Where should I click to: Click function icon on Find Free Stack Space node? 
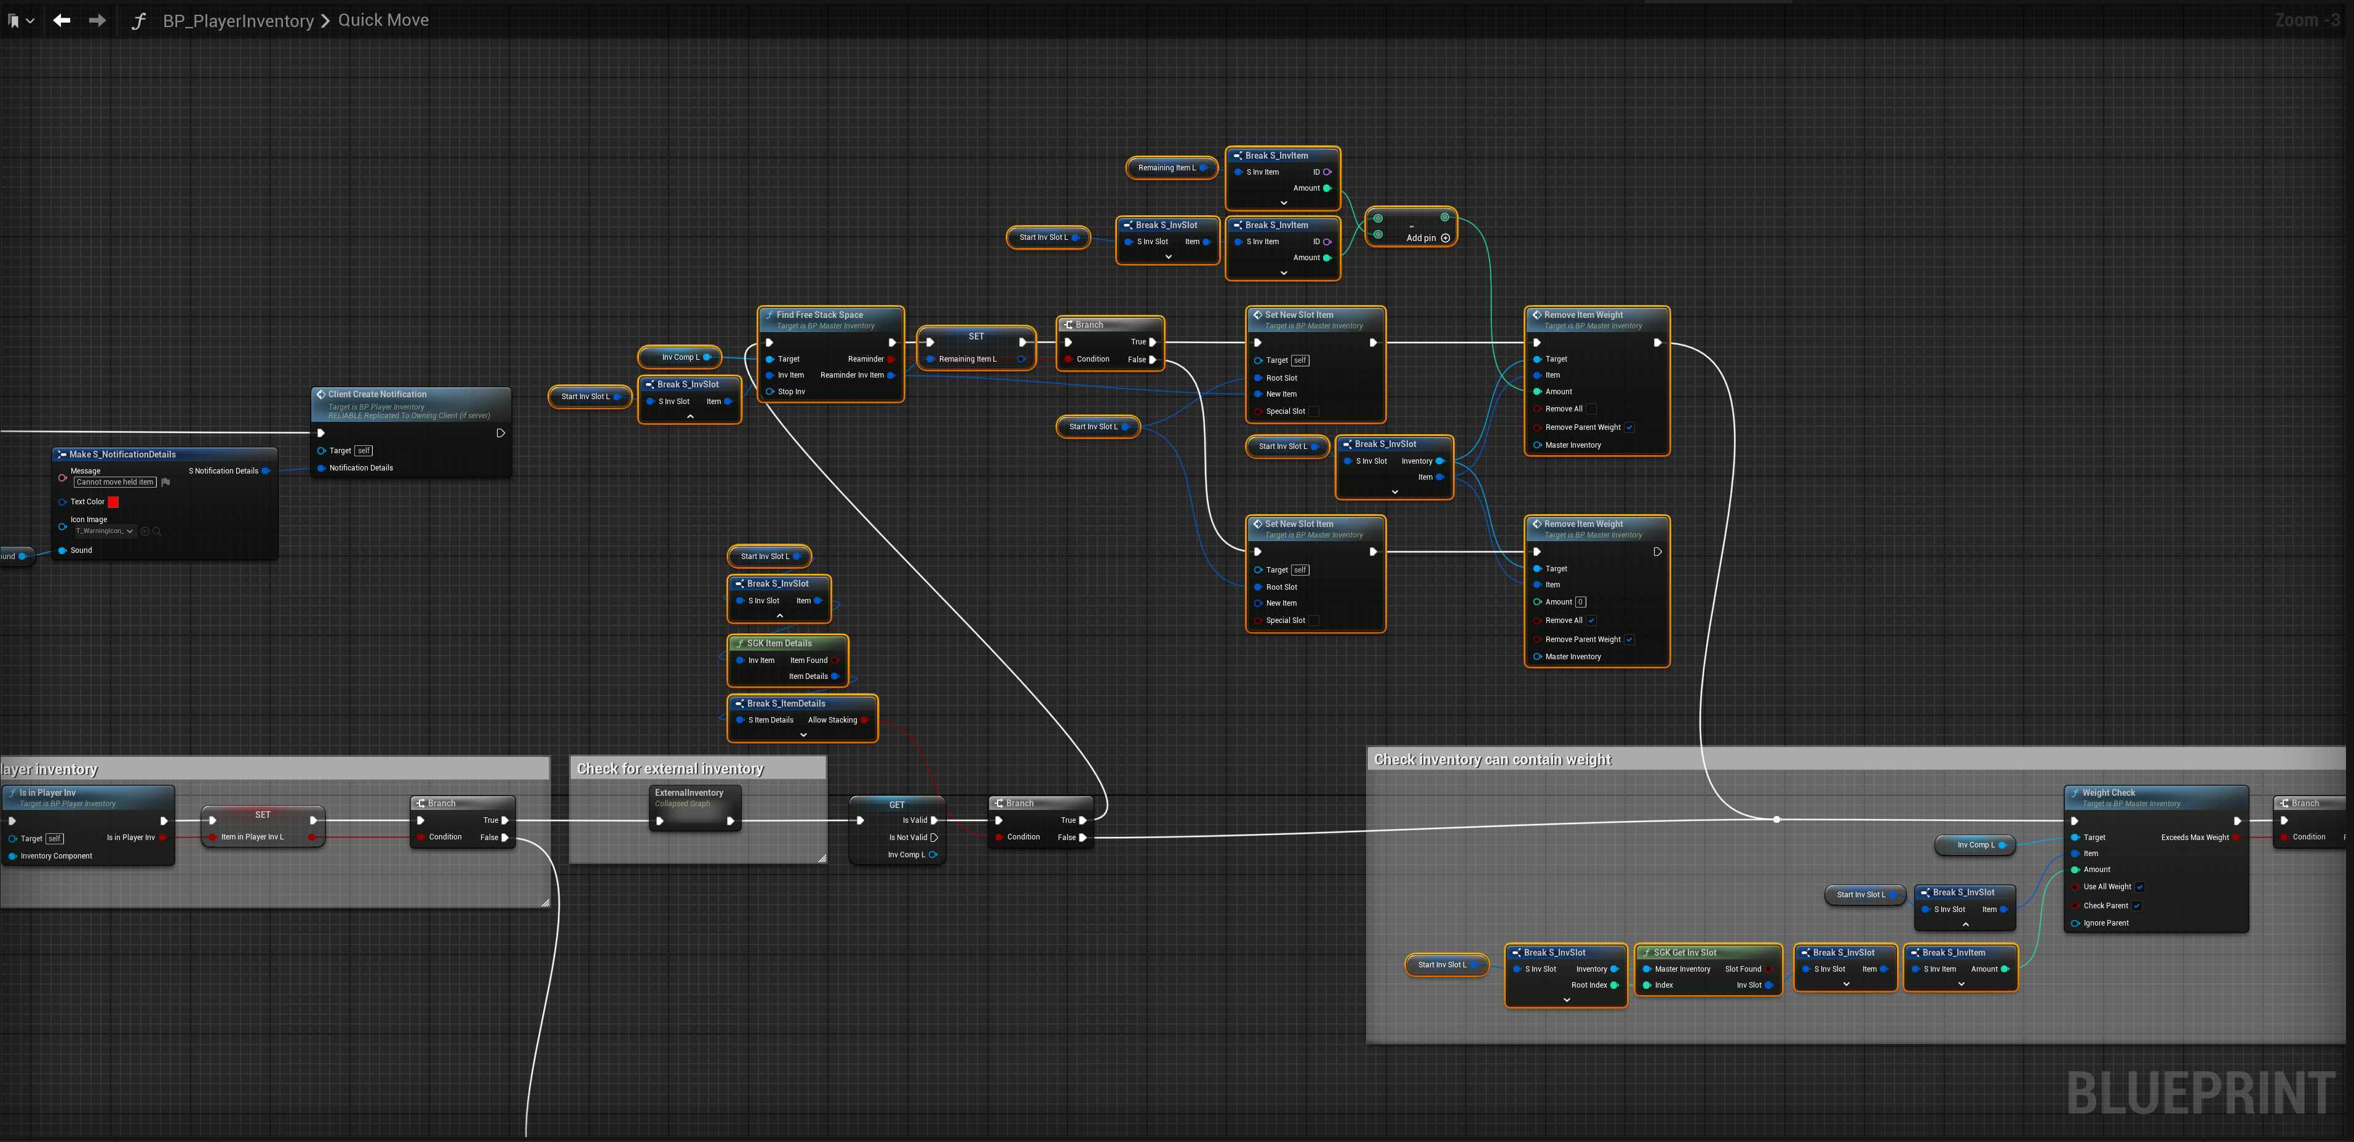point(768,314)
